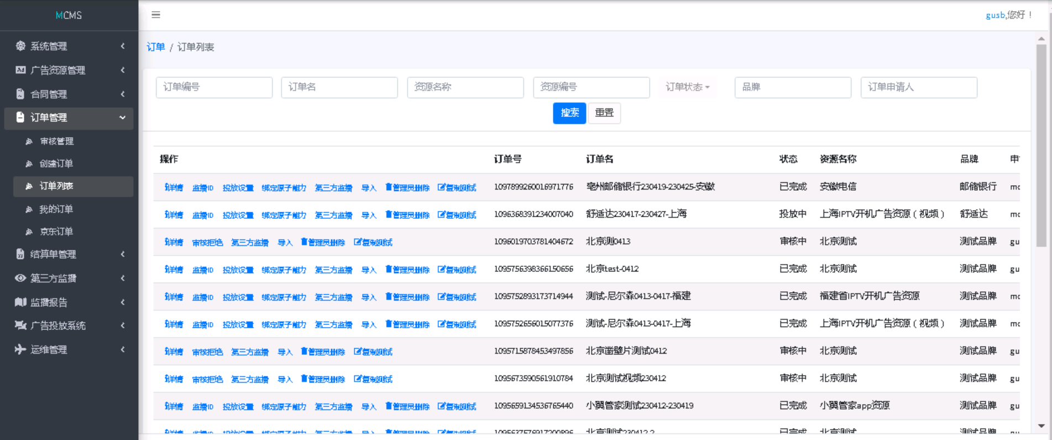Click the 结算单管理 sidebar icon
The image size is (1052, 440).
click(x=20, y=254)
